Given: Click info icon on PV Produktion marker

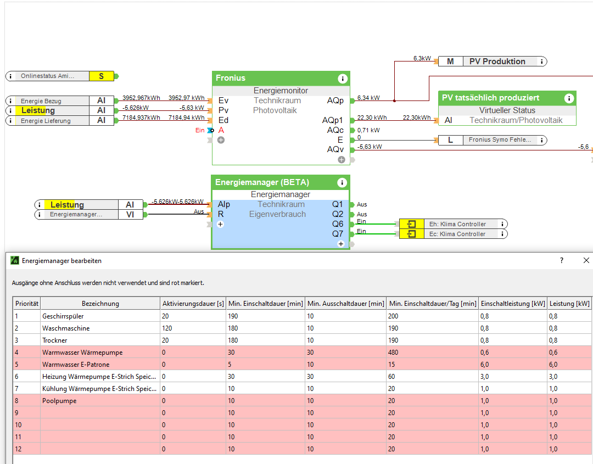Looking at the screenshot, I should point(542,62).
